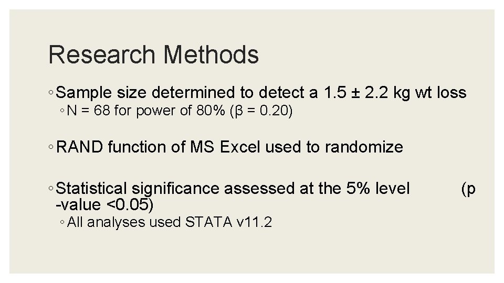Click the Research Methods slide title
This screenshot has height=283, width=504.
[153, 55]
